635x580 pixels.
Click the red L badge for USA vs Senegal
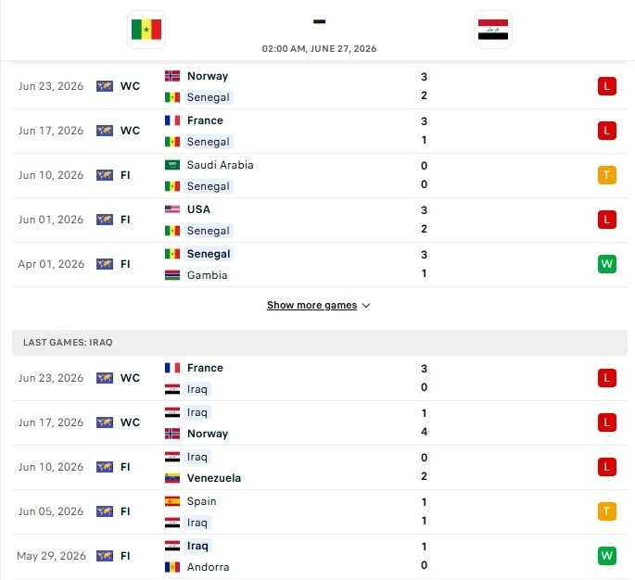[x=606, y=220]
